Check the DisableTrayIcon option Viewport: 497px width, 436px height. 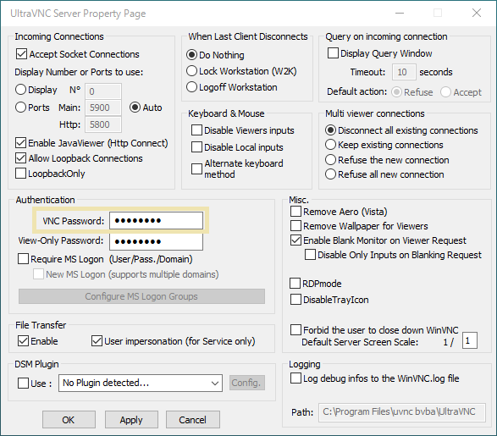(295, 300)
